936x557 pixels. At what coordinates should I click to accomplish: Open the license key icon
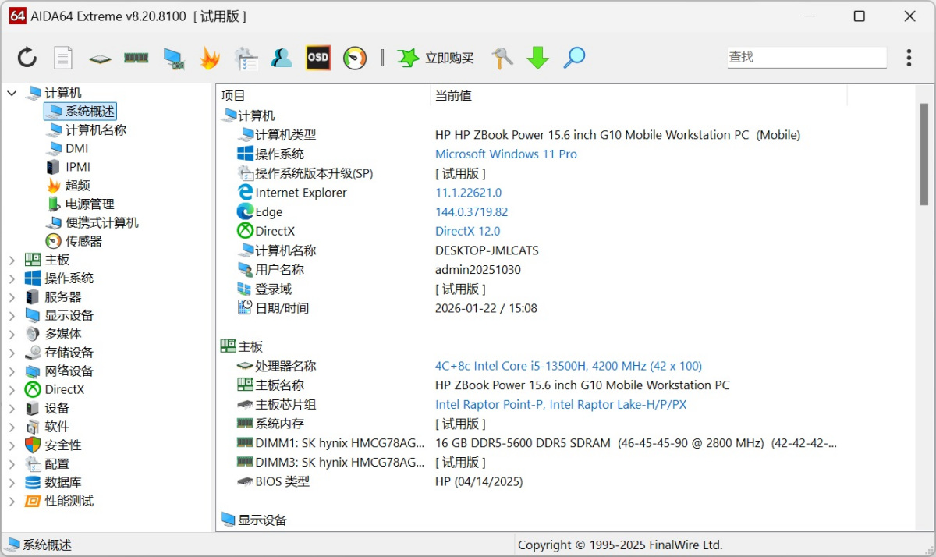click(502, 57)
